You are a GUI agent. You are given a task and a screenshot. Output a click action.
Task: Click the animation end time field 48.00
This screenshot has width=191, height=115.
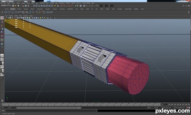click(158, 108)
